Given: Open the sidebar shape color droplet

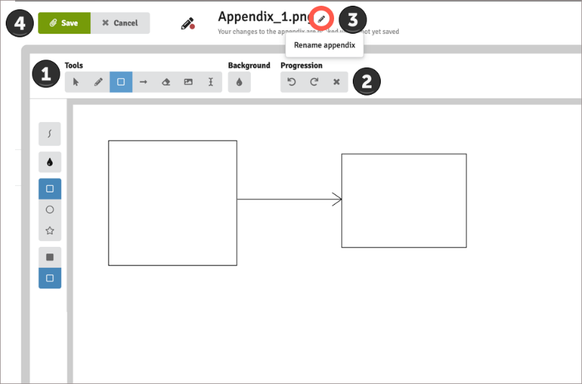Looking at the screenshot, I should coord(50,162).
